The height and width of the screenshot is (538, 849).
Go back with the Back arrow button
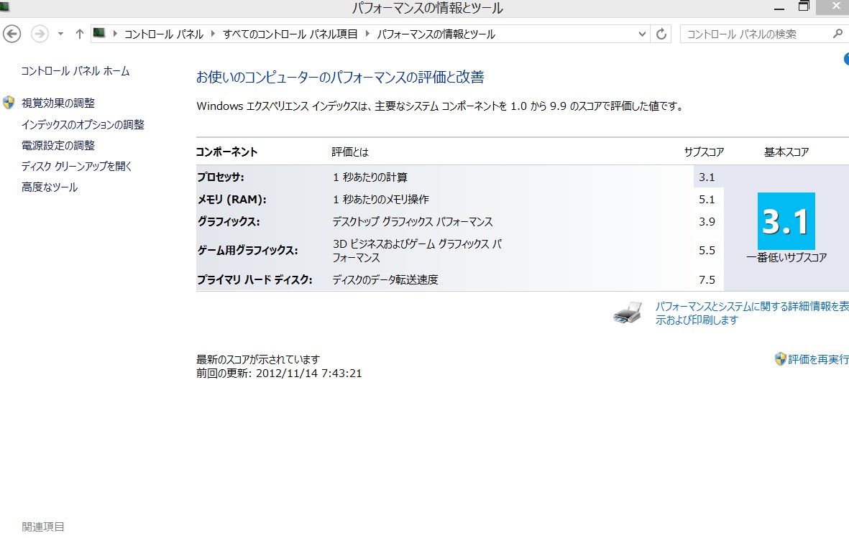[12, 34]
